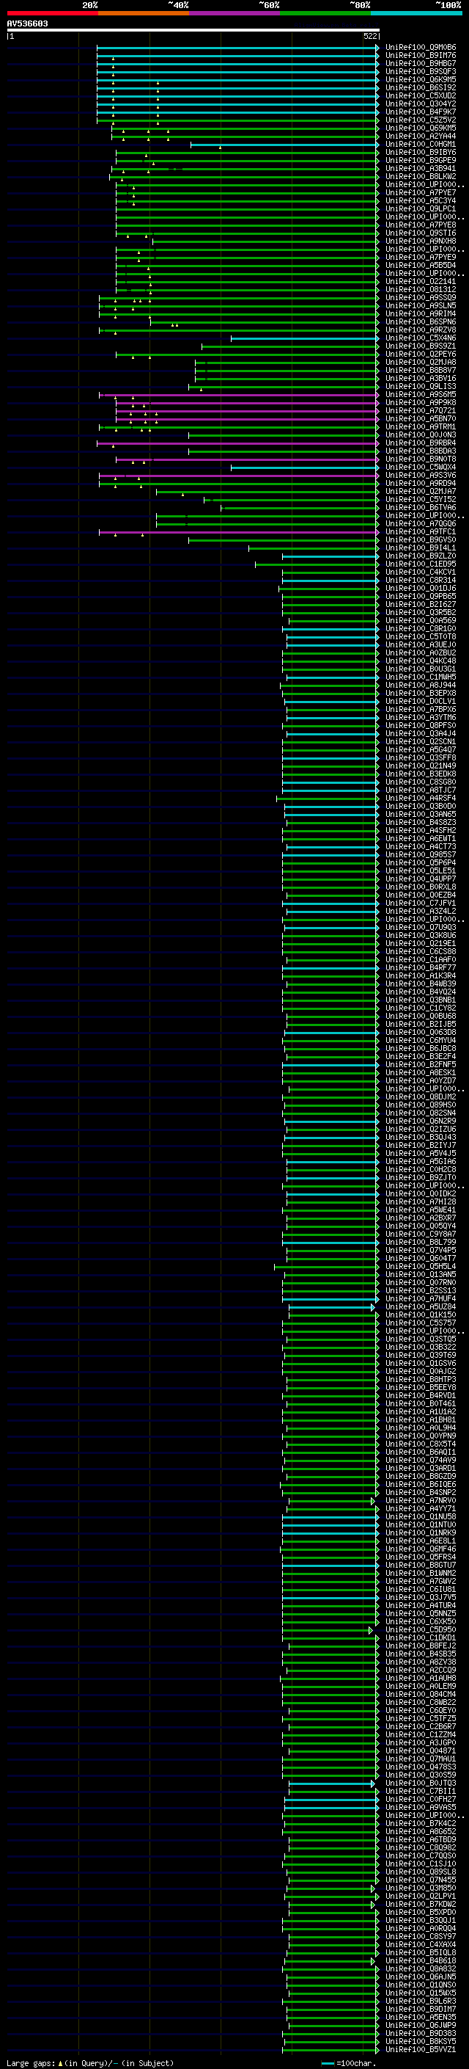This screenshot has width=469, height=2069.
Task: Select the label UniRef100_B4F9K7
Action: click(x=421, y=112)
